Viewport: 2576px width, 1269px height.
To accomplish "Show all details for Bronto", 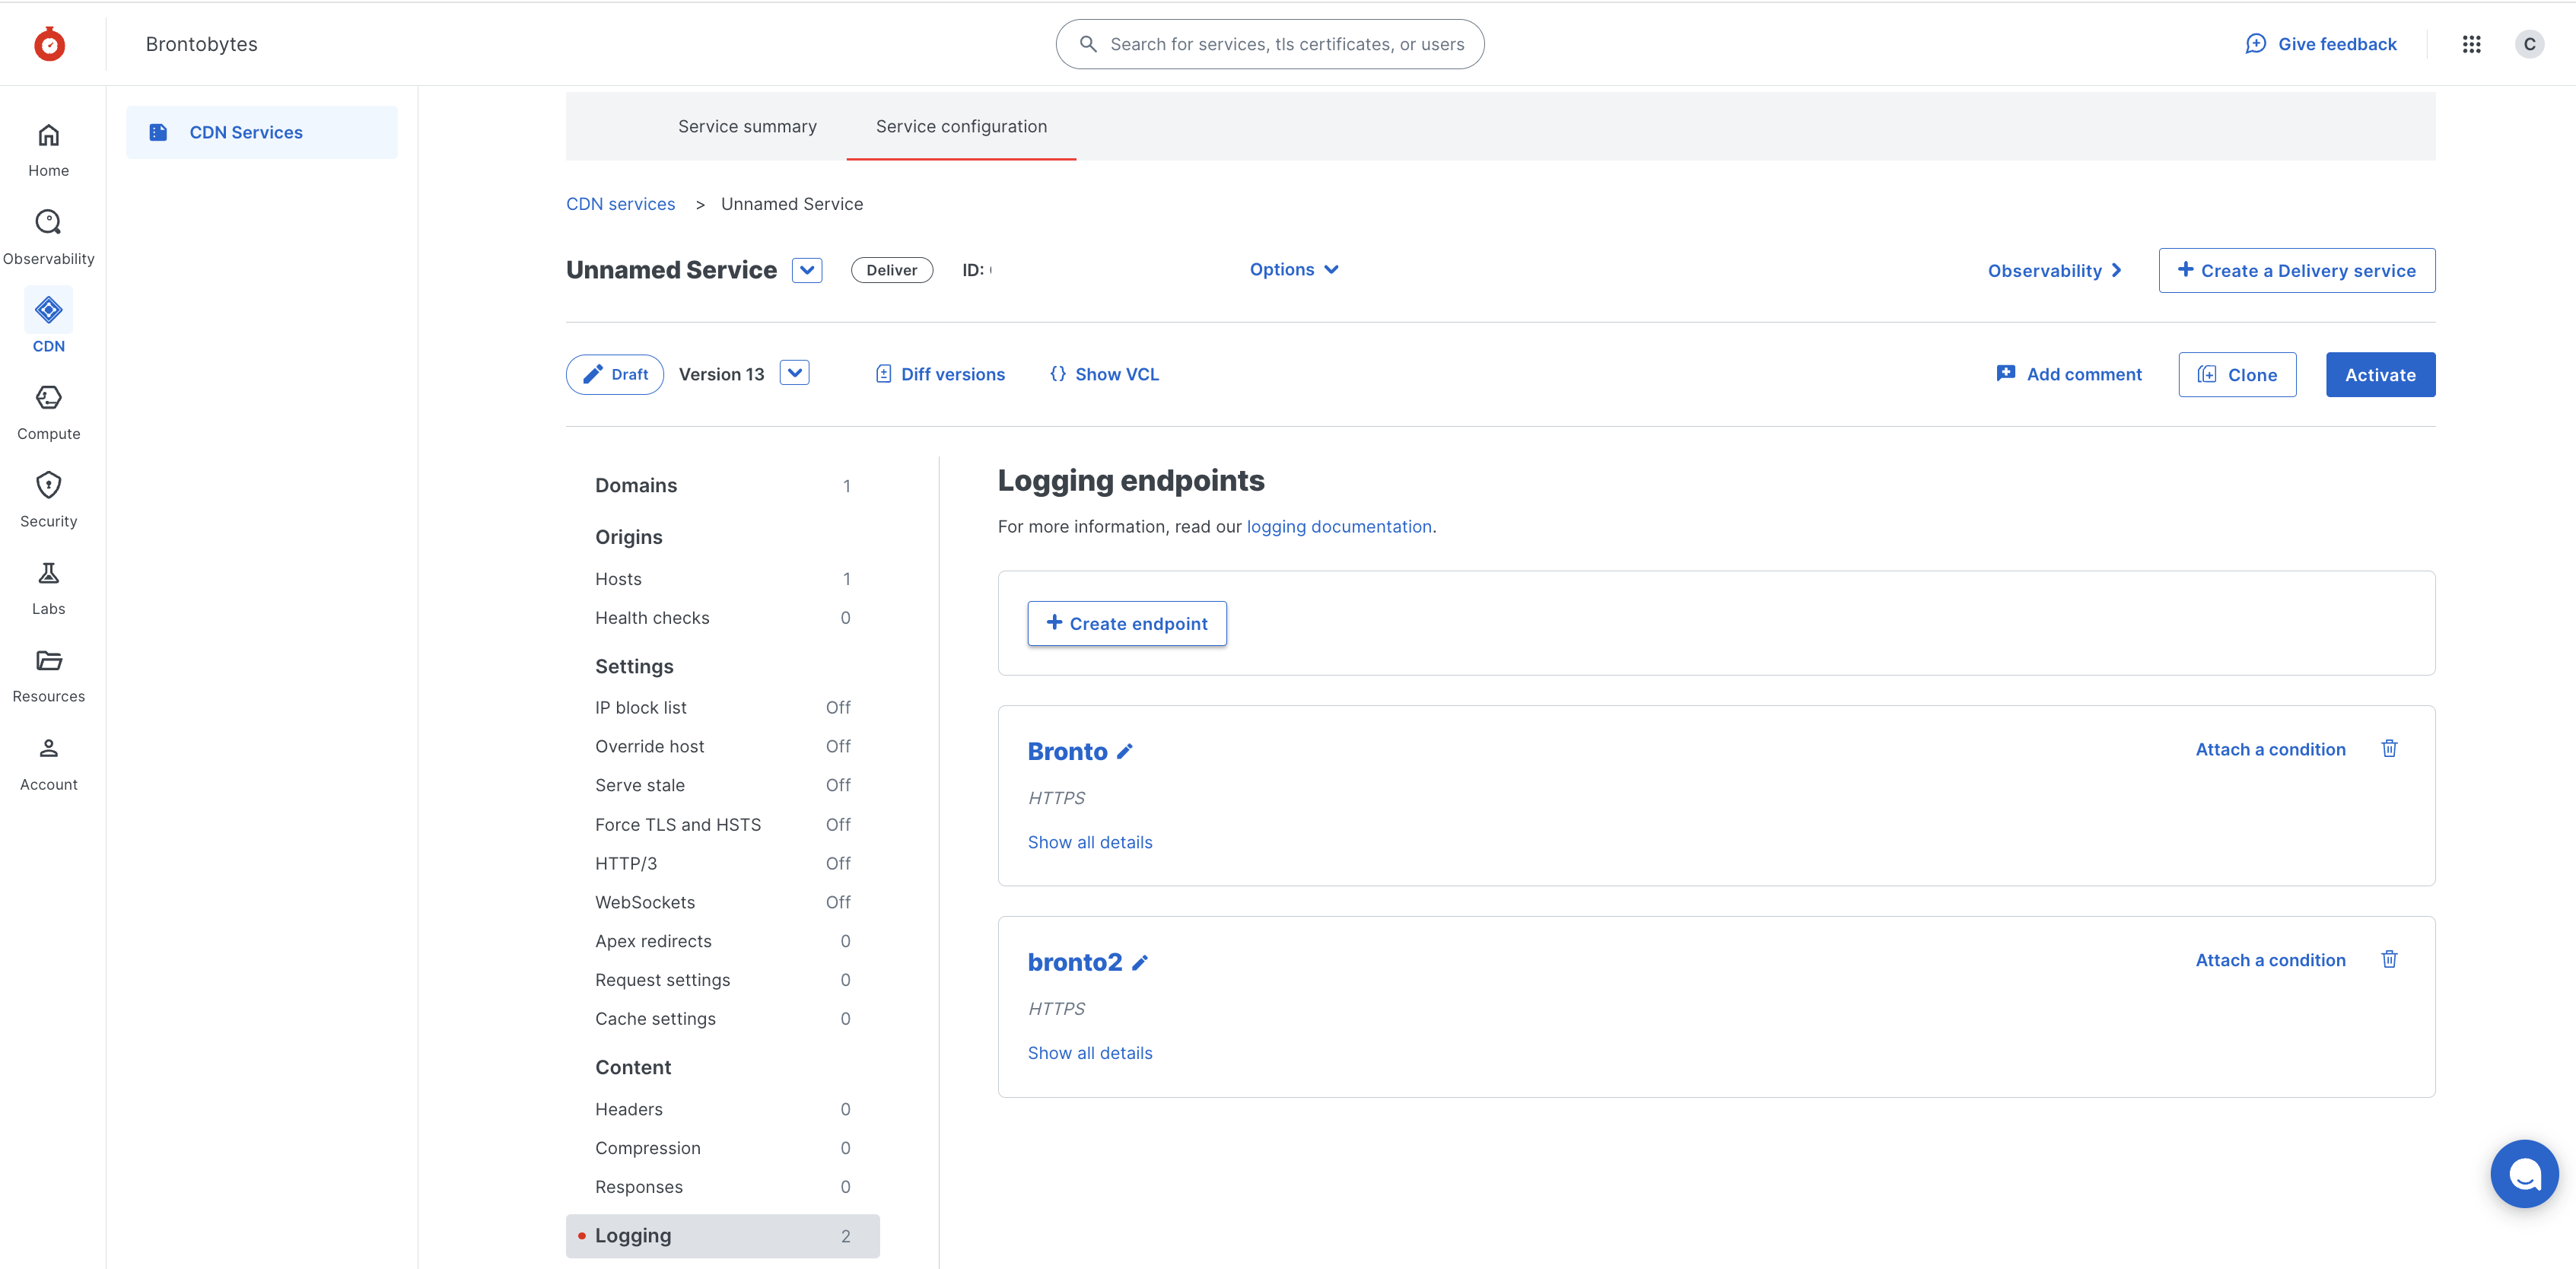I will tap(1089, 843).
